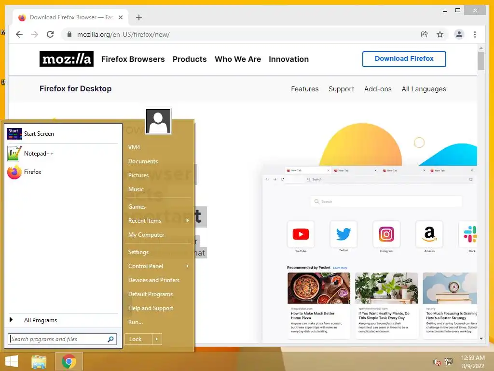The width and height of the screenshot is (494, 371).
Task: Click the scrollbar down arrow
Action: tap(481, 339)
